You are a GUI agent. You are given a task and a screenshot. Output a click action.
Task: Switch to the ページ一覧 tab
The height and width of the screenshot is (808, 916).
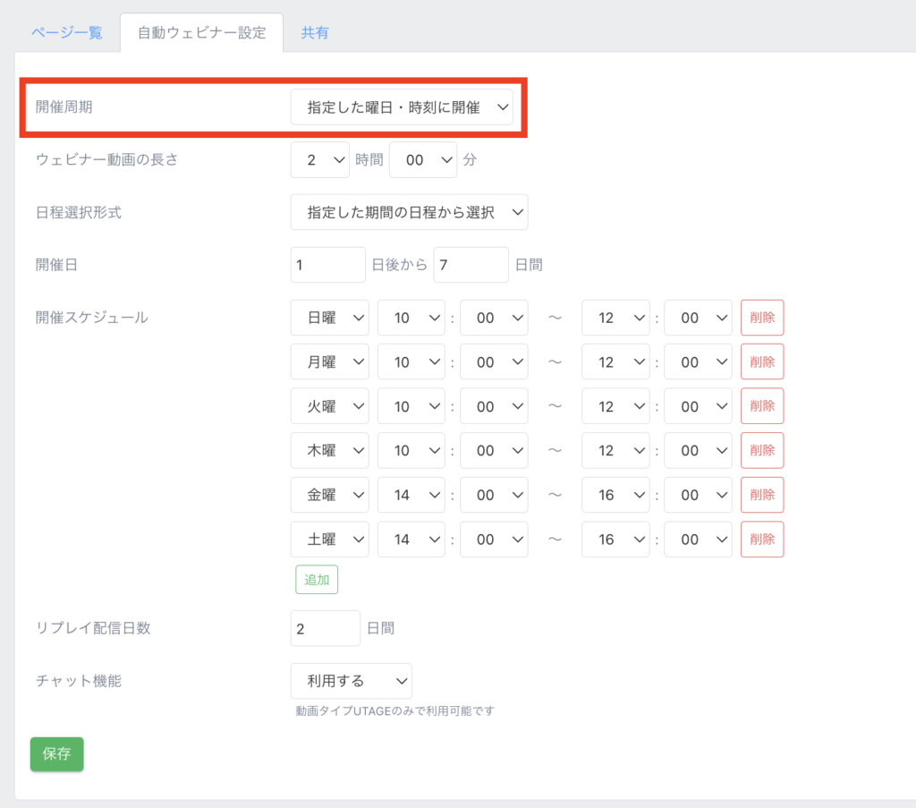[x=67, y=33]
